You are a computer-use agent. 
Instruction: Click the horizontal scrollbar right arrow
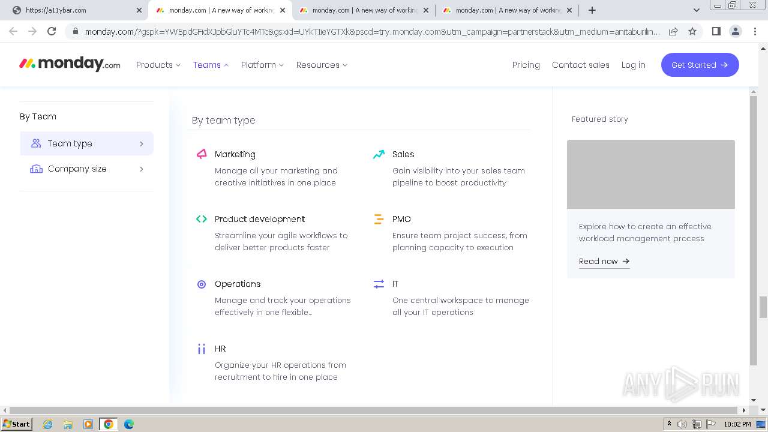[x=744, y=410]
